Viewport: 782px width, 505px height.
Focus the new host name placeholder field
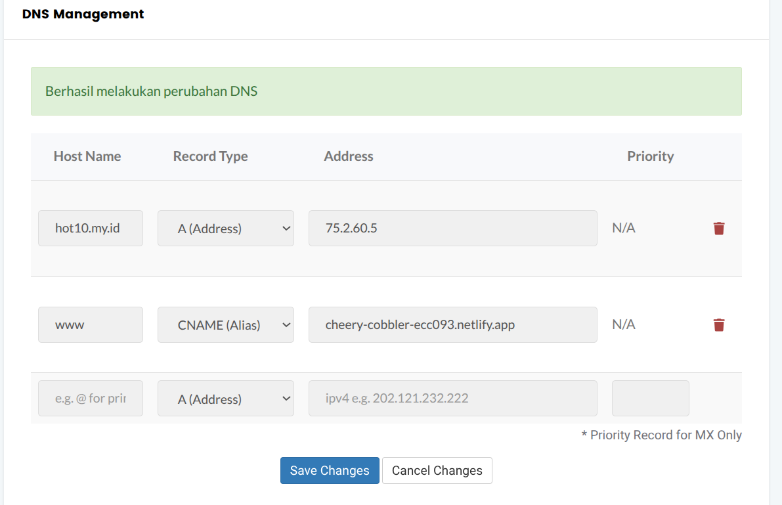pos(90,398)
